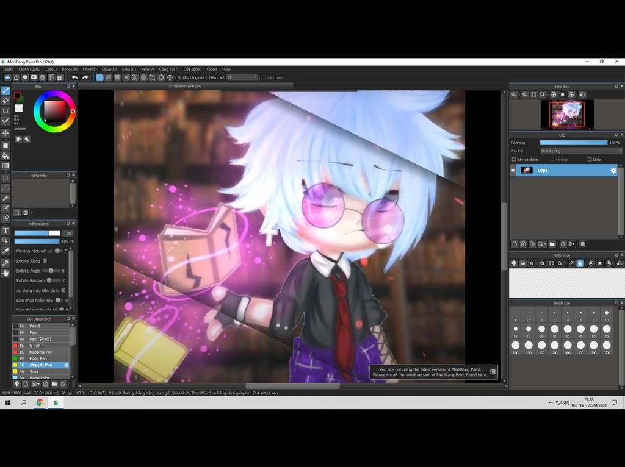
Task: Turn off snap using first snap icon
Action: tap(99, 77)
